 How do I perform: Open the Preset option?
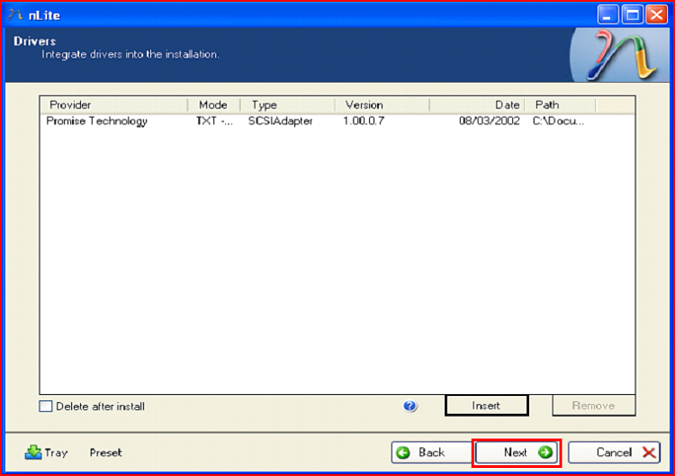tap(106, 453)
